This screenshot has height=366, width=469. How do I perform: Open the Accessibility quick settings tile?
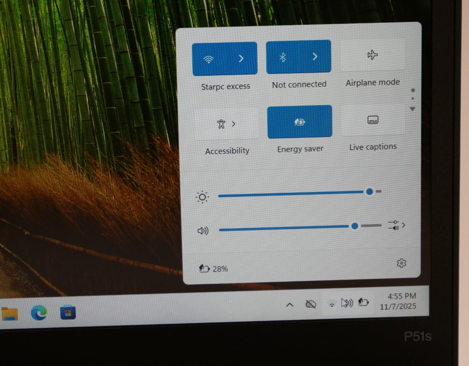(x=227, y=124)
